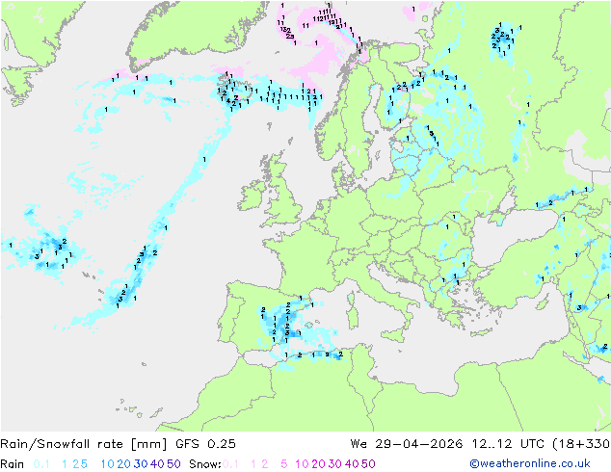Select the Rain 10 legend color value

click(x=107, y=464)
